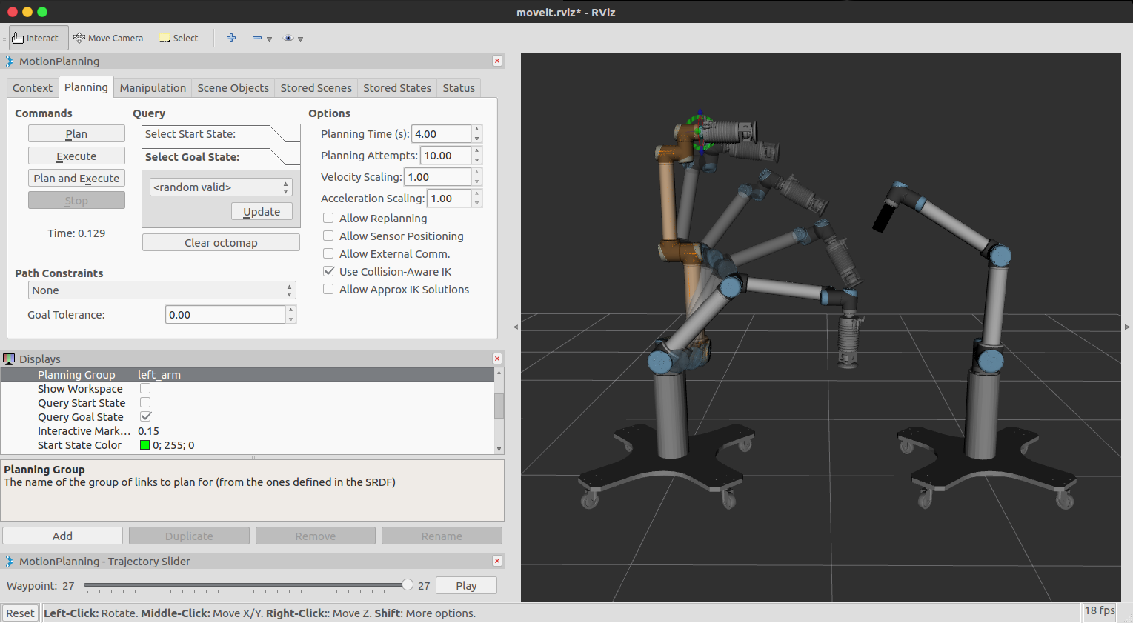
Task: Click the Trajectory Slider panel icon
Action: point(10,562)
